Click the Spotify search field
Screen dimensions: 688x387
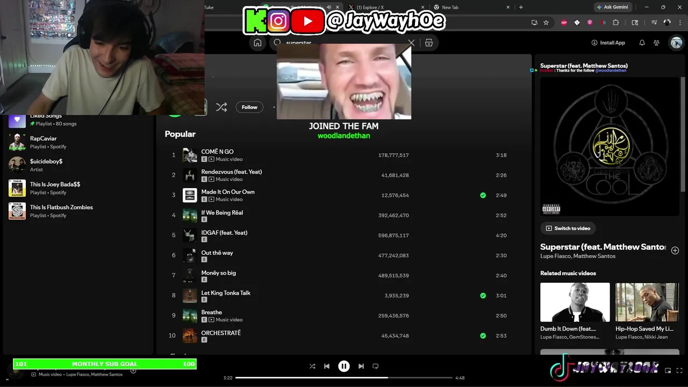click(x=344, y=42)
